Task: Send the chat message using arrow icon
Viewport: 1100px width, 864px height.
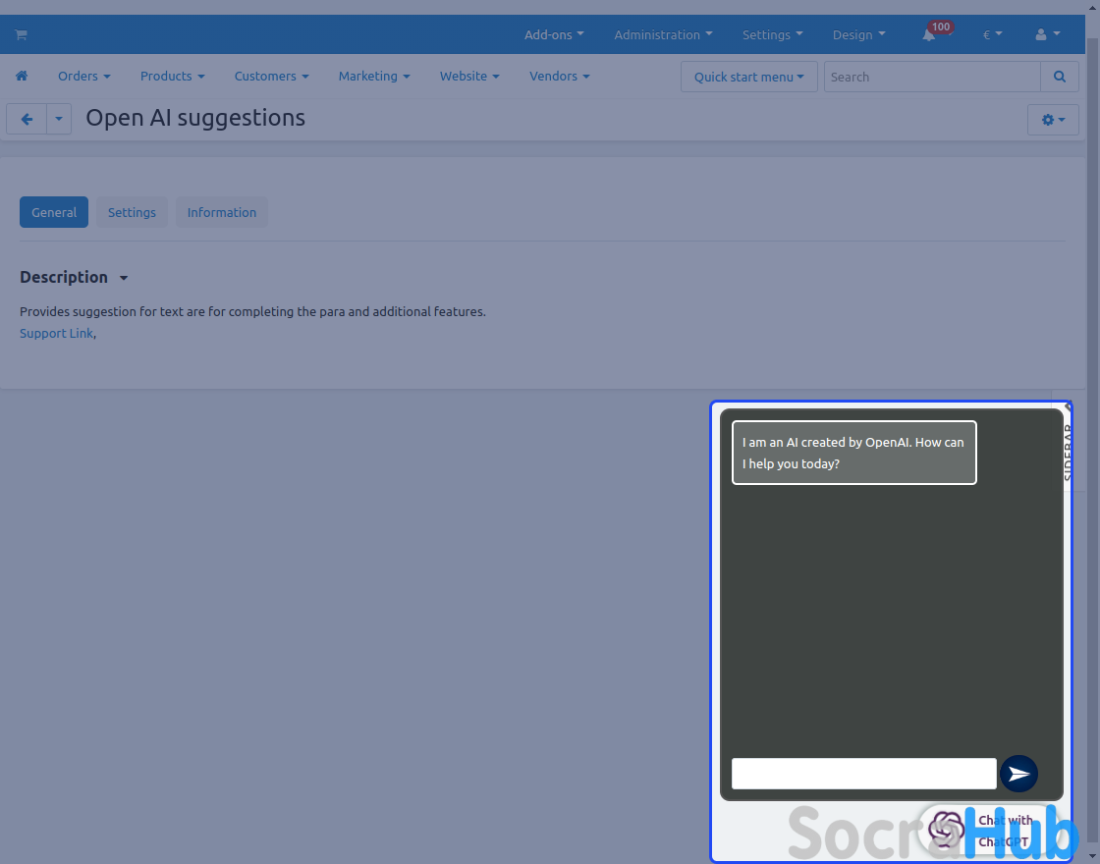Action: pos(1018,774)
